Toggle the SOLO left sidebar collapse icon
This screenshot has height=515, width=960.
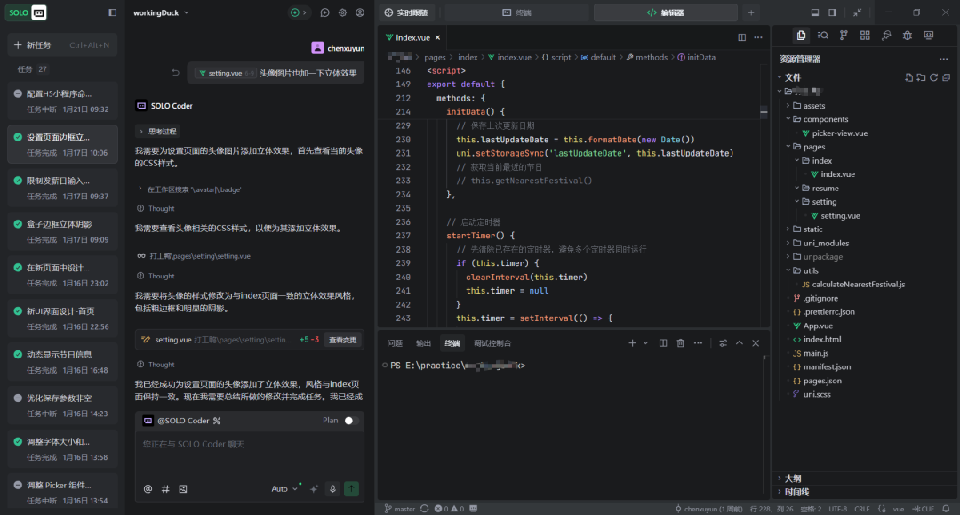(112, 12)
